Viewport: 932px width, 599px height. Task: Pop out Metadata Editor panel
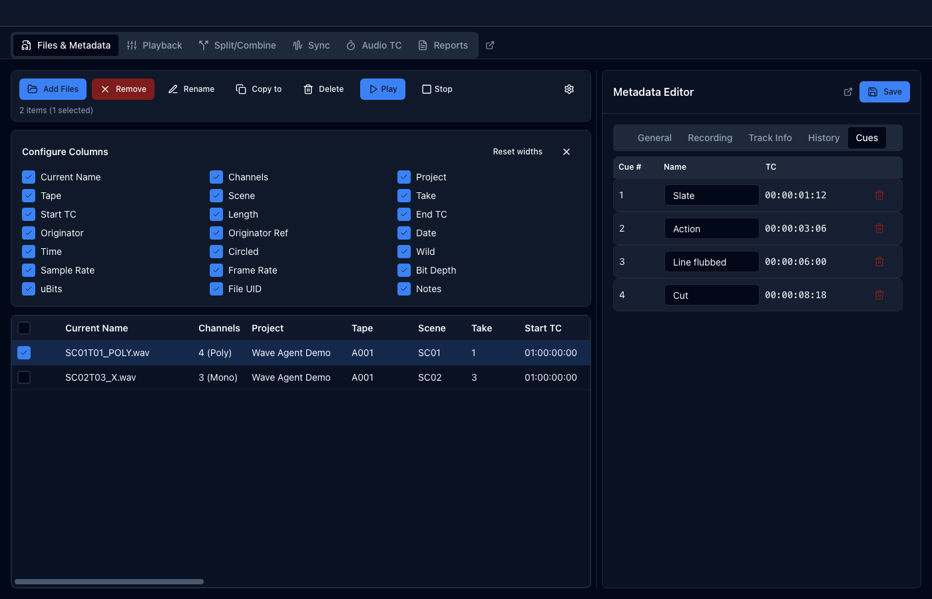click(x=848, y=92)
